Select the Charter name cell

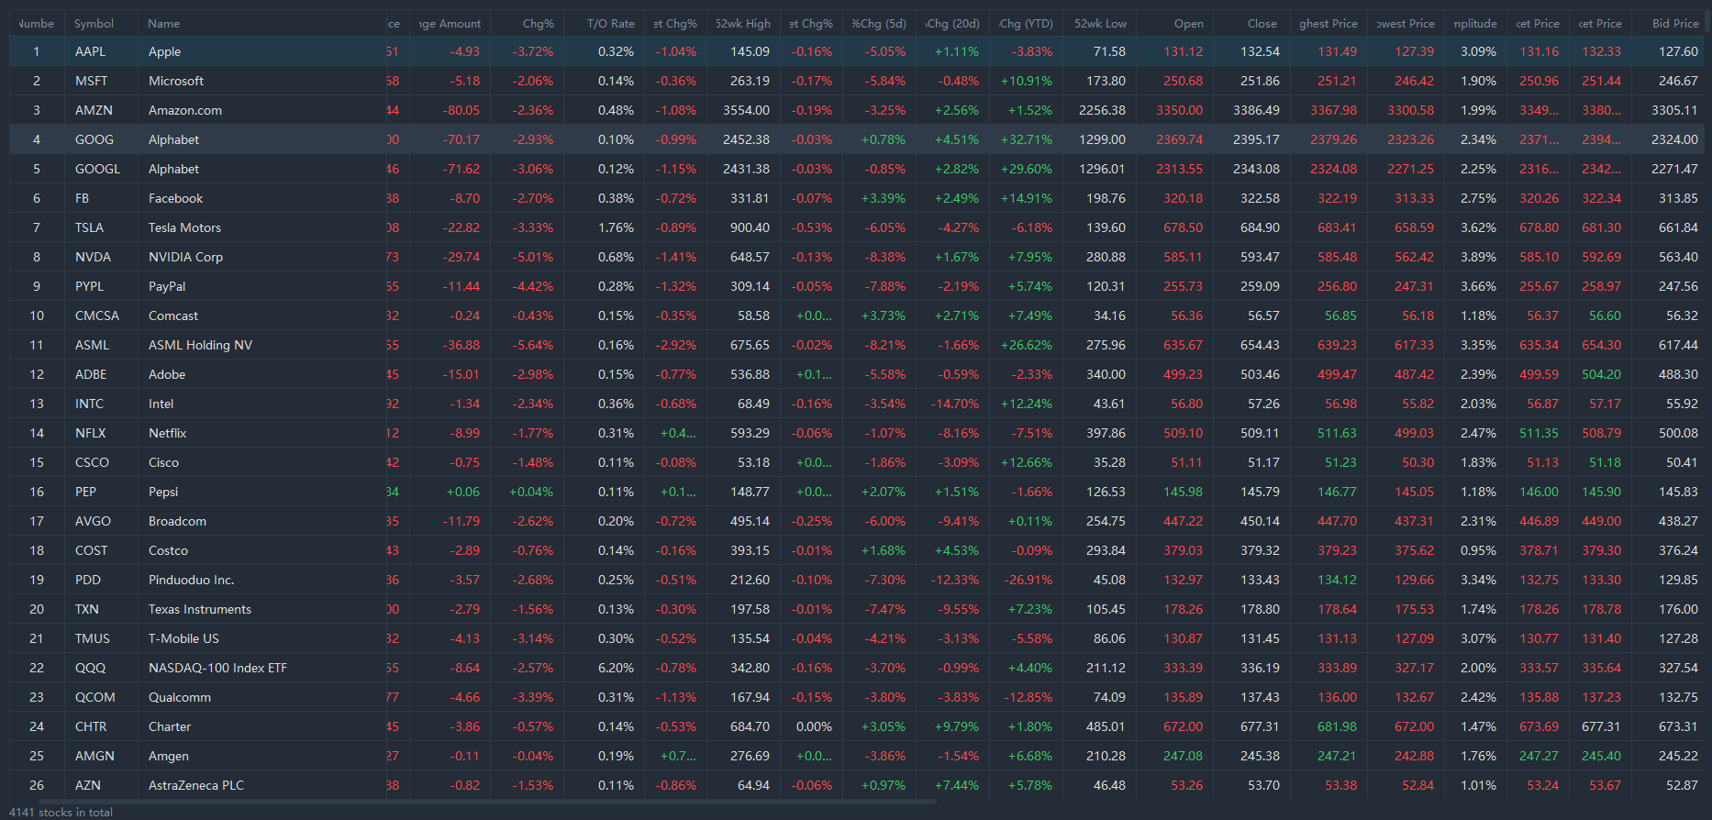(x=170, y=726)
